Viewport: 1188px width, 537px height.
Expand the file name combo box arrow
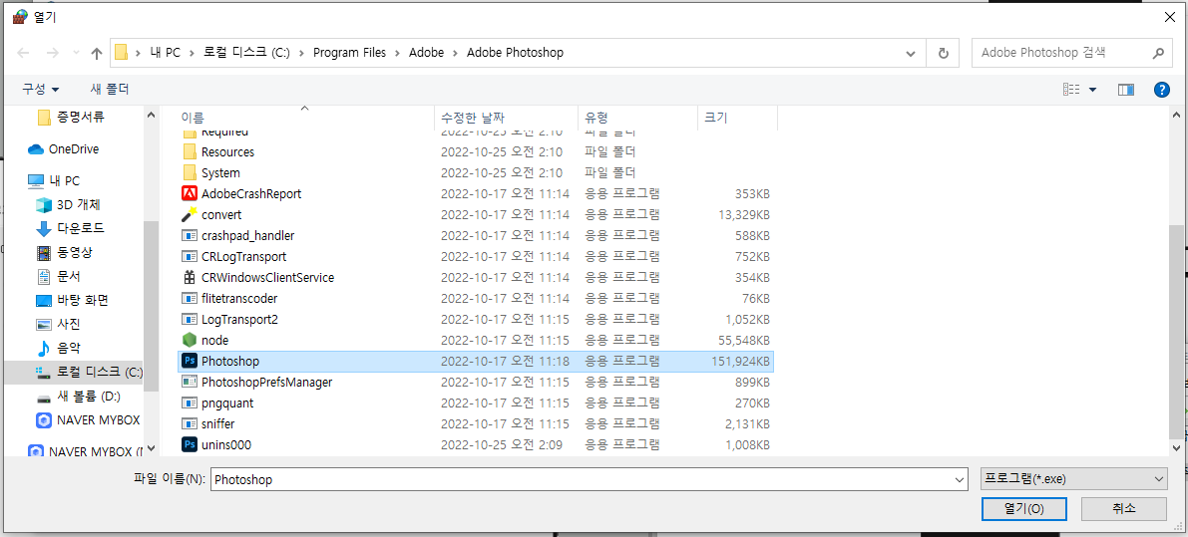(x=960, y=479)
